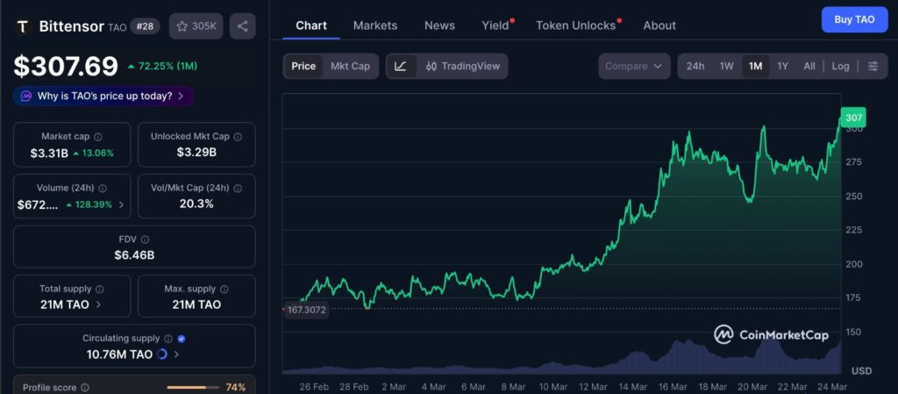Open chart settings sliders icon

coord(873,67)
